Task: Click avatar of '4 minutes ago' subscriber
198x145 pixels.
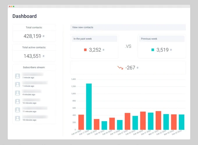Action: click(x=17, y=93)
